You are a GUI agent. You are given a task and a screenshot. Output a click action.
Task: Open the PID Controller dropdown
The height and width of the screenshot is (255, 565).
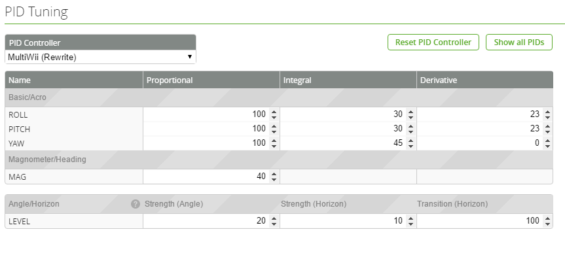101,57
